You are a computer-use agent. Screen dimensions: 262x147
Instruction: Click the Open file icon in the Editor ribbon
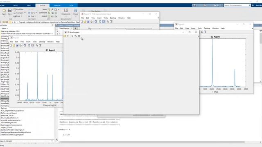coord(4,11)
